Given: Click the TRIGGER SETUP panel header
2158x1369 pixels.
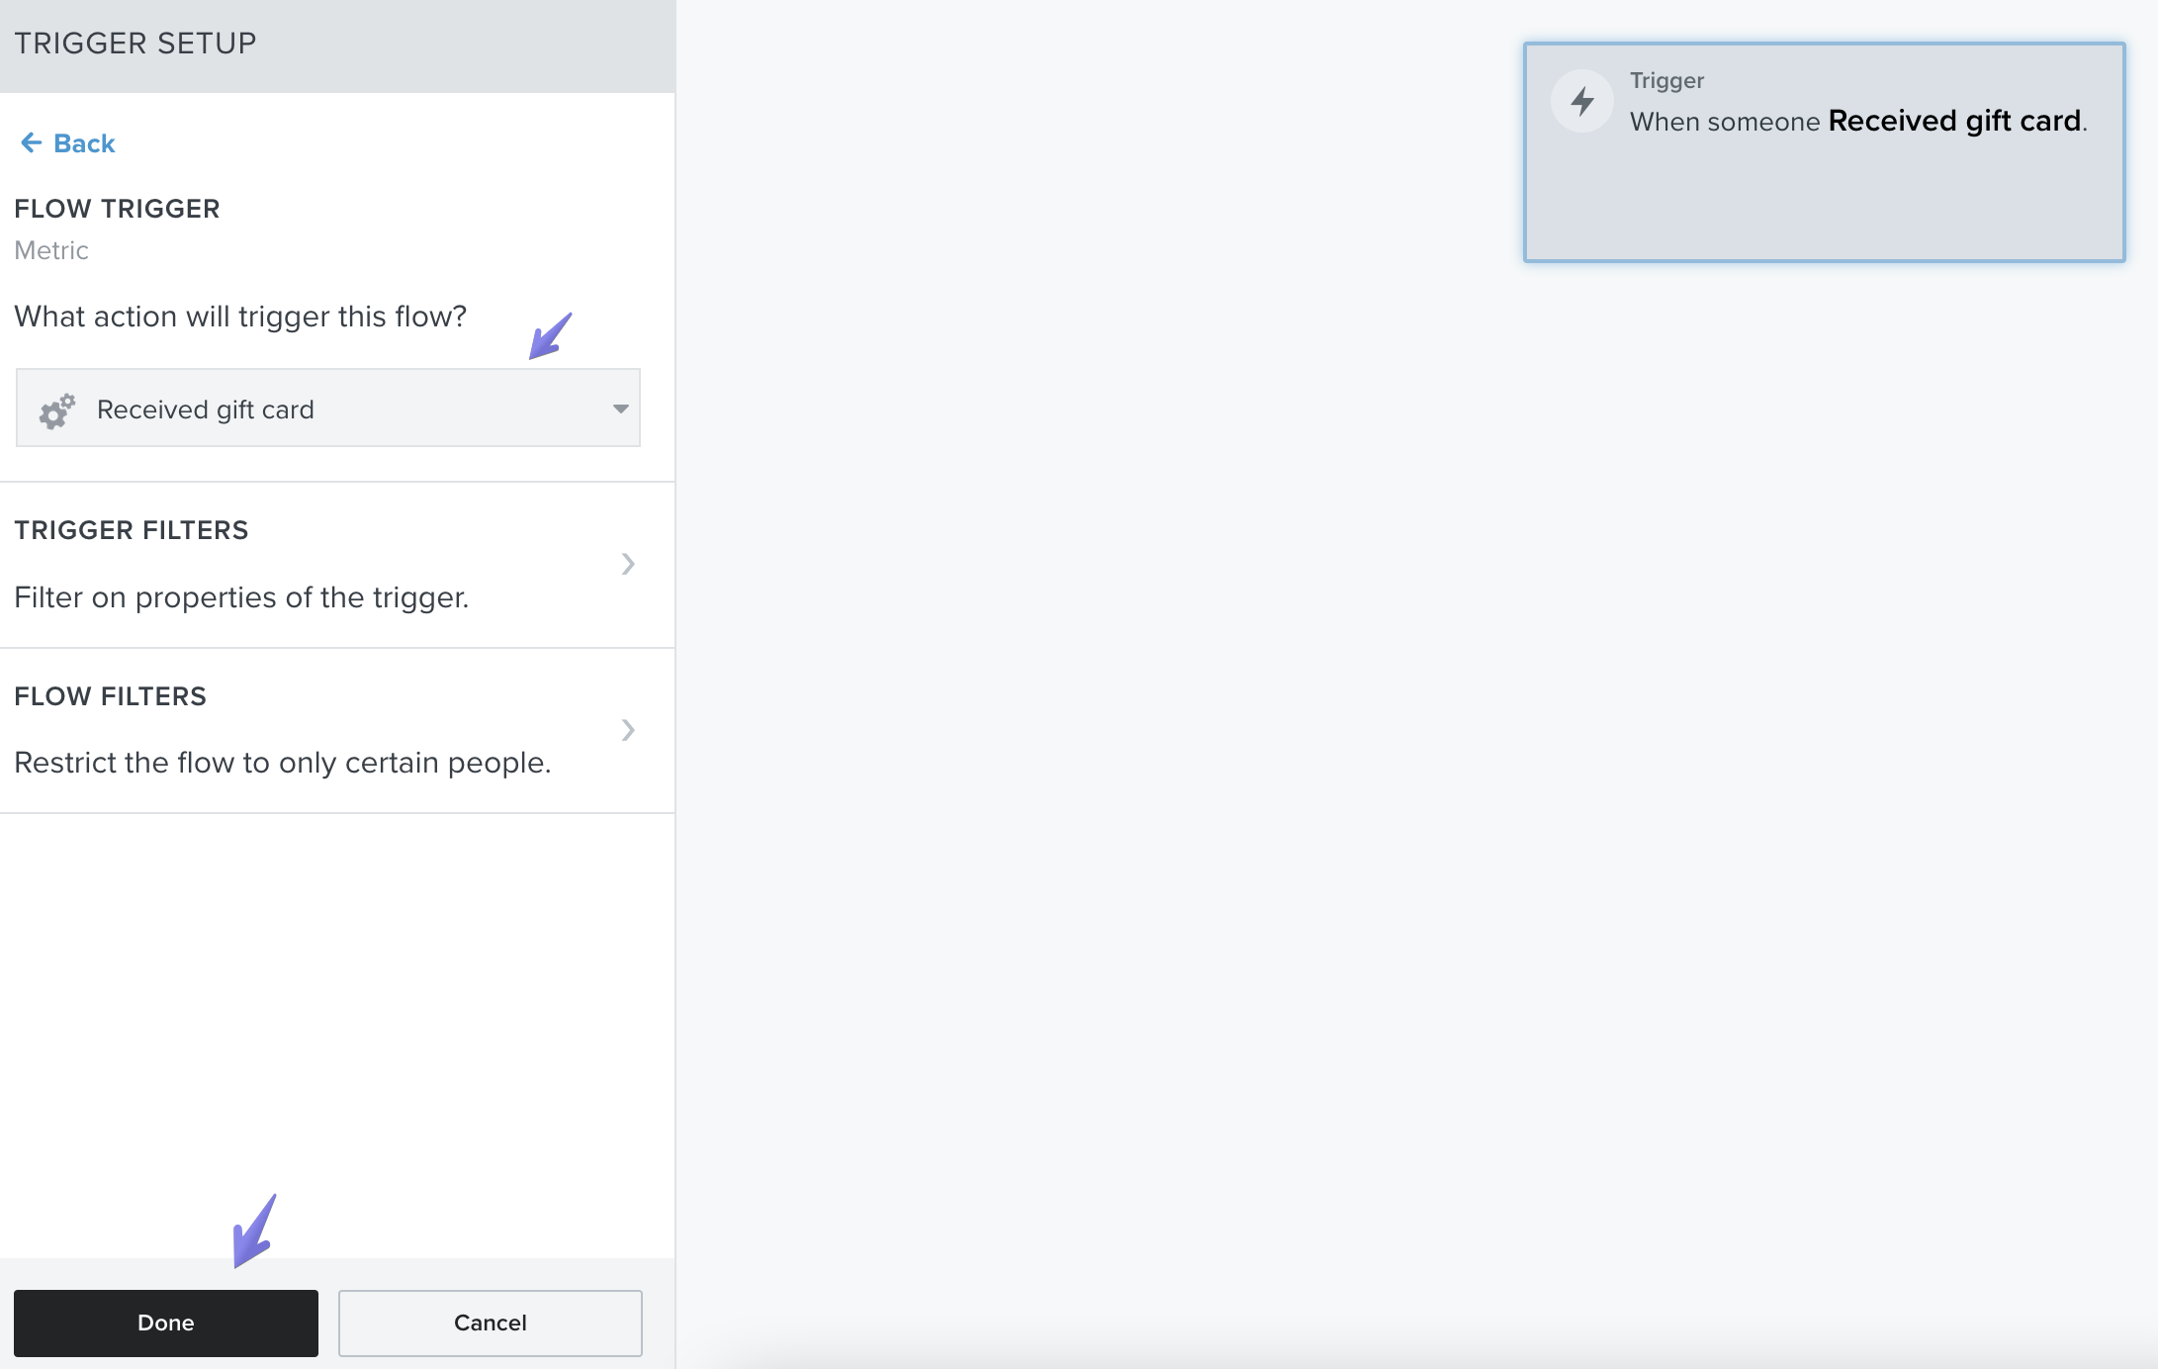Looking at the screenshot, I should 135,44.
